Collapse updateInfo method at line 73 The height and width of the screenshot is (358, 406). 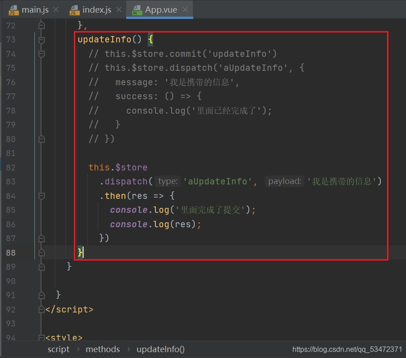pos(41,40)
